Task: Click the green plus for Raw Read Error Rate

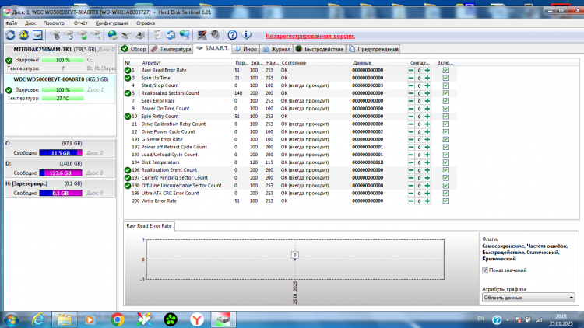Action: tap(427, 70)
